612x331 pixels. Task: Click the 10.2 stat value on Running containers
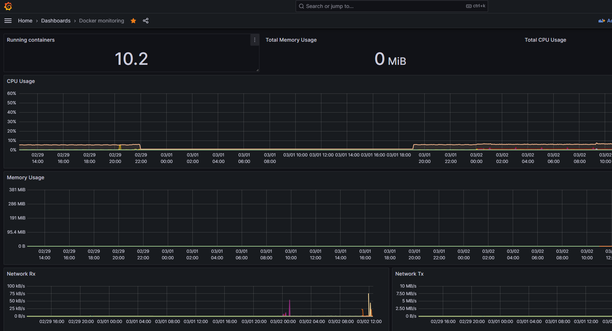(x=131, y=58)
